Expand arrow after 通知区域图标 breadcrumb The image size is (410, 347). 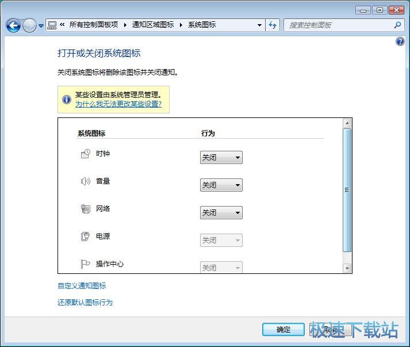click(x=181, y=25)
